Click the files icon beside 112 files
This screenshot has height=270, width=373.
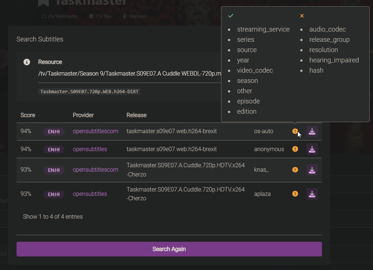coord(91,16)
